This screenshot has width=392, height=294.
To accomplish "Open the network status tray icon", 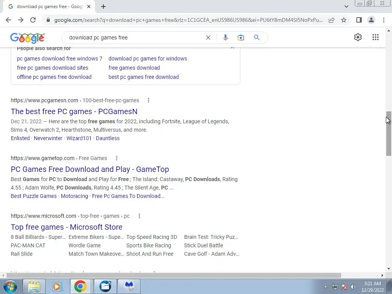I will (335, 287).
